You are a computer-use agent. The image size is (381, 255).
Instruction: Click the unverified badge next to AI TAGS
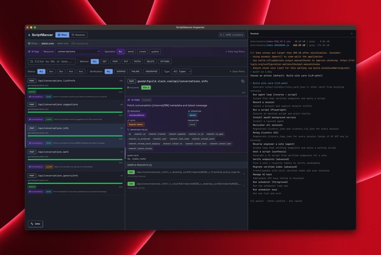pyautogui.click(x=146, y=100)
